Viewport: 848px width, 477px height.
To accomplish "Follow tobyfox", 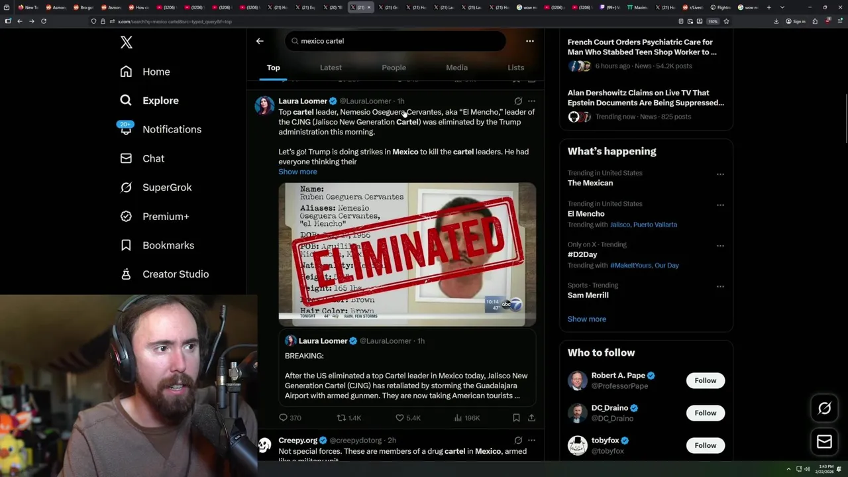I will 705,445.
